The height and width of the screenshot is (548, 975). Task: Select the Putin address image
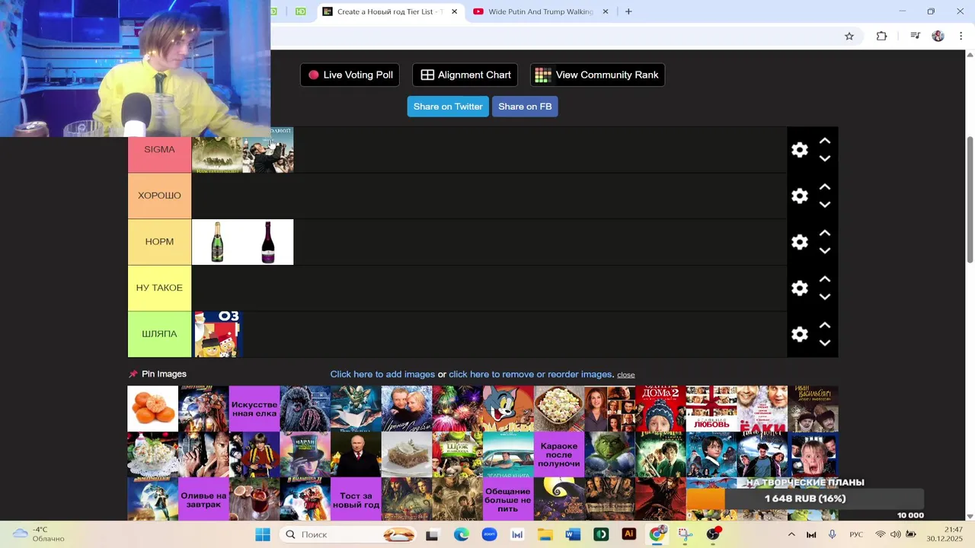click(356, 454)
